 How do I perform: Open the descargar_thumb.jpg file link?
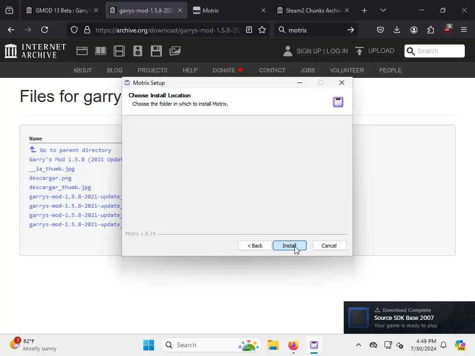coord(60,187)
